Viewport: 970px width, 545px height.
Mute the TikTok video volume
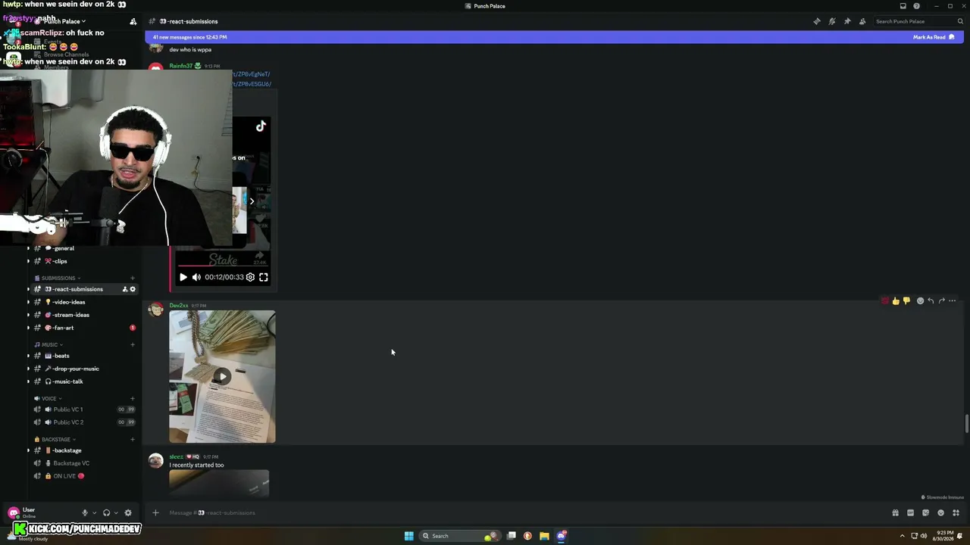click(196, 277)
